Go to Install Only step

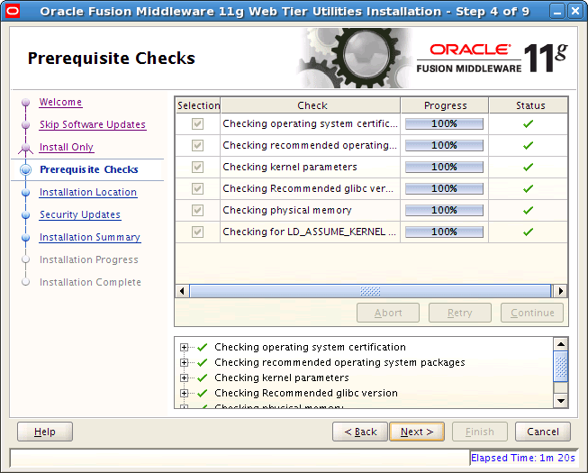click(67, 148)
